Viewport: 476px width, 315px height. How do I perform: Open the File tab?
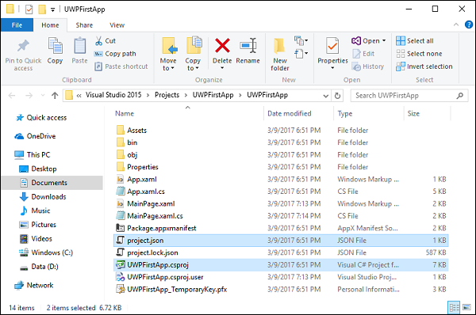click(17, 25)
